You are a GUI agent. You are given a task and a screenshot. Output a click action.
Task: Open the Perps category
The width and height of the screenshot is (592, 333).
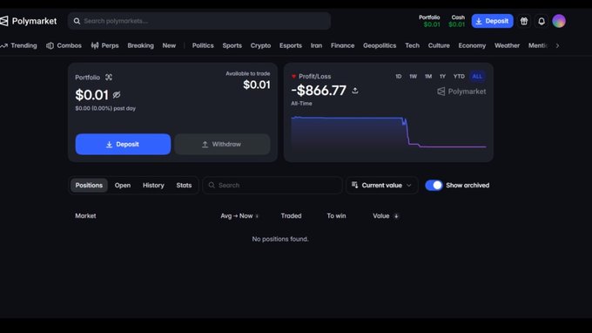(x=110, y=45)
